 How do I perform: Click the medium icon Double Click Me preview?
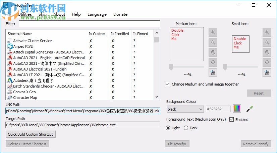(x=187, y=44)
